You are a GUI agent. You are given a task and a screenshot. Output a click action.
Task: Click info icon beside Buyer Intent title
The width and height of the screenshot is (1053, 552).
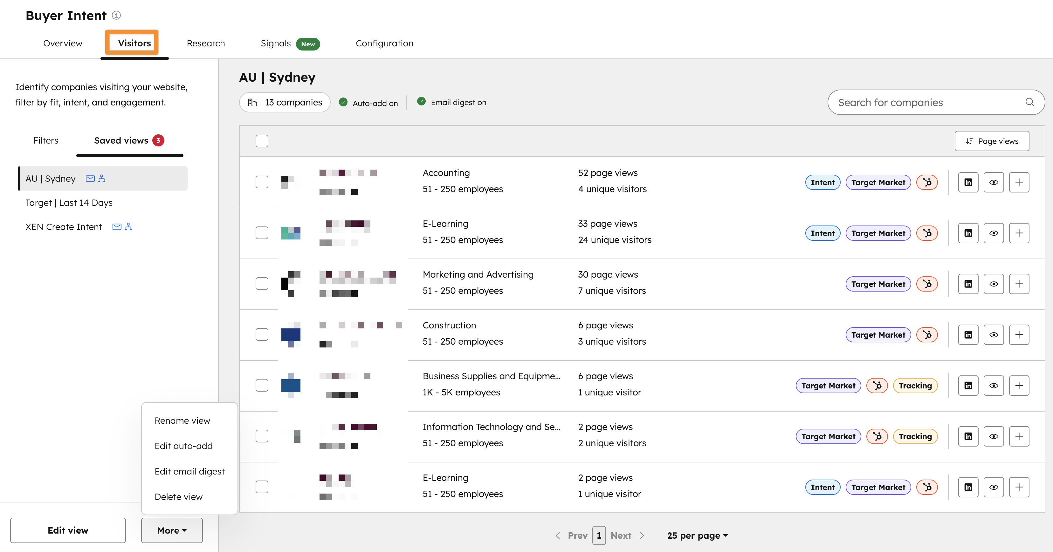point(116,16)
